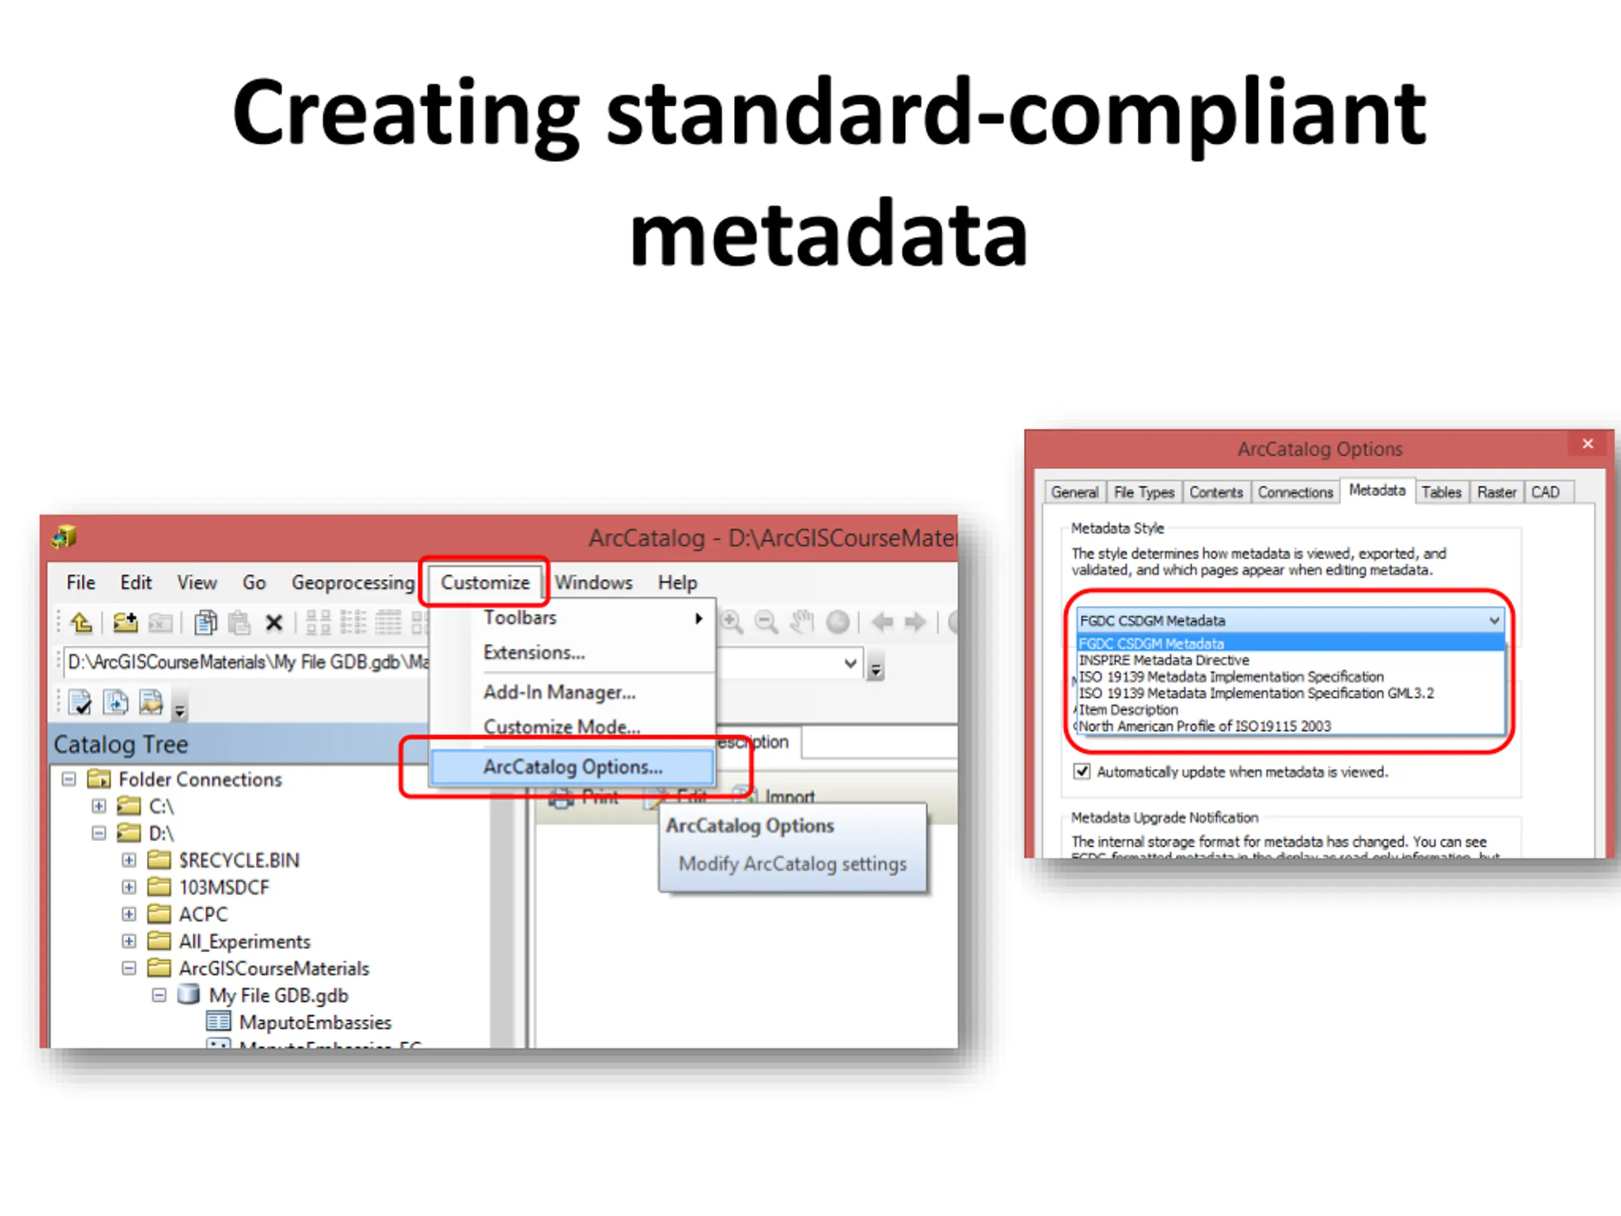Screen dimensions: 1621x1216
Task: Select North American Profile of ISO19115 2003
Action: 1290,726
